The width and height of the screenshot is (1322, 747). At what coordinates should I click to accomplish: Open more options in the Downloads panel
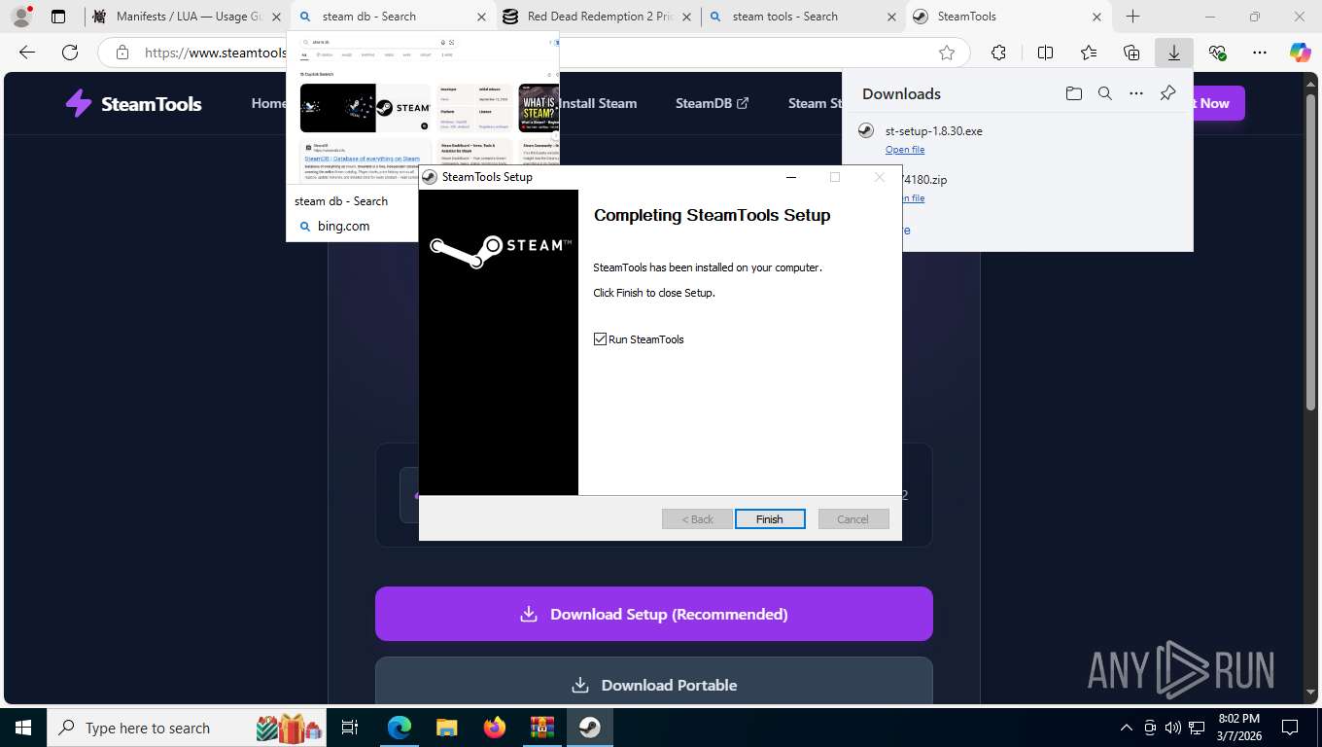pos(1136,93)
